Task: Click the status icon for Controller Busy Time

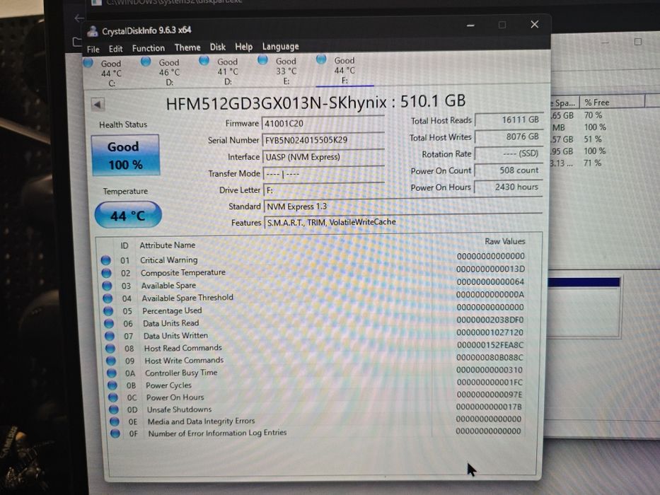Action: click(x=112, y=373)
